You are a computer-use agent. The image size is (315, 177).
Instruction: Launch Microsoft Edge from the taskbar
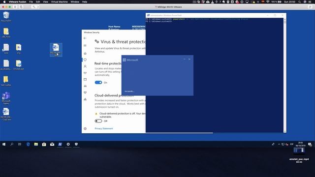(x=28, y=144)
